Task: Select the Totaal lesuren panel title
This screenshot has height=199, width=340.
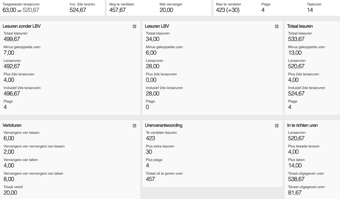Action: pos(300,26)
